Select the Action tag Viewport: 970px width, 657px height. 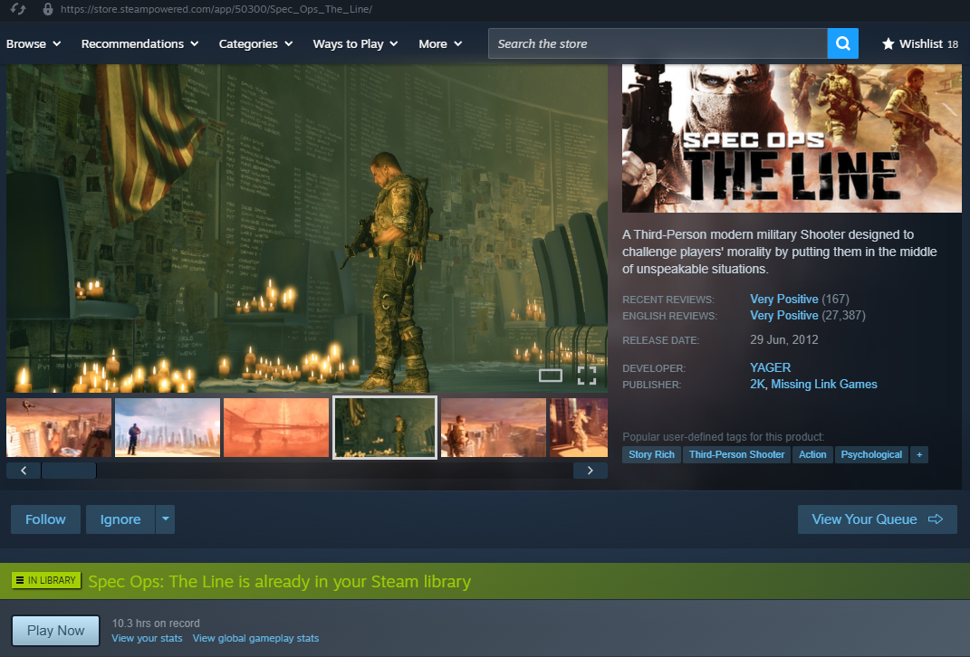point(812,455)
